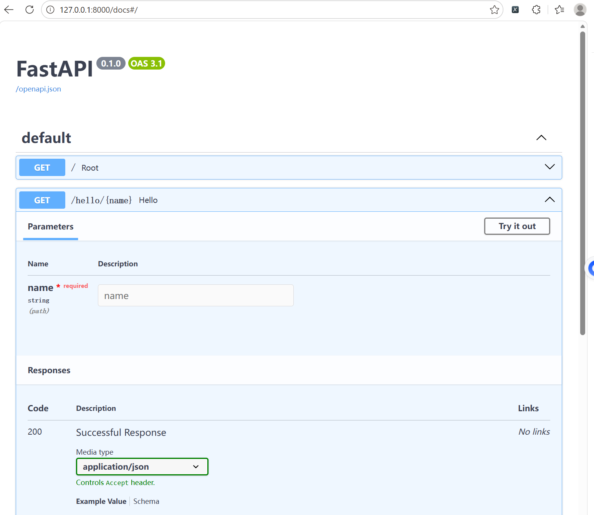Click the (path) parameter location label
This screenshot has height=515, width=594.
[x=39, y=311]
